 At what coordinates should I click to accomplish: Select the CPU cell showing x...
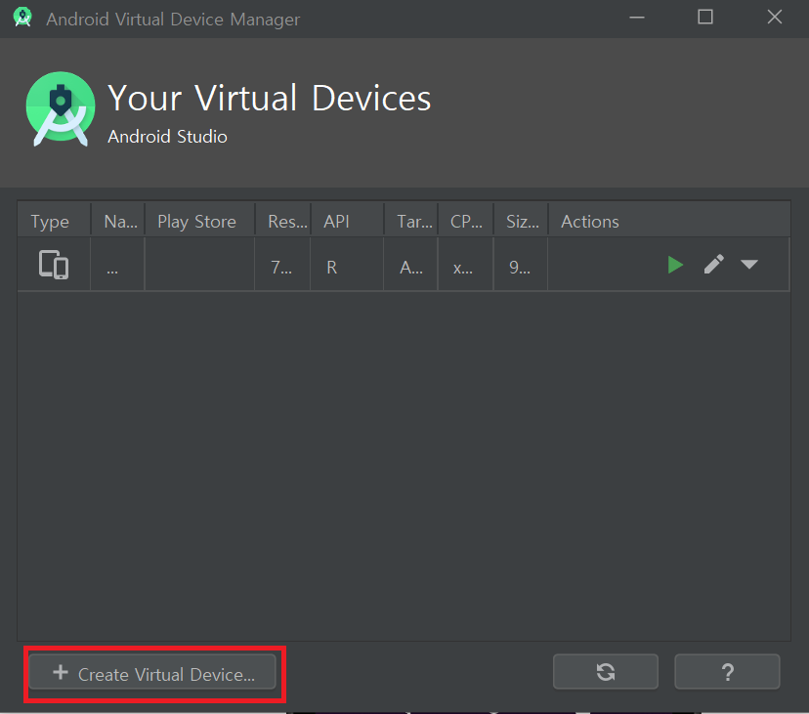pyautogui.click(x=466, y=265)
